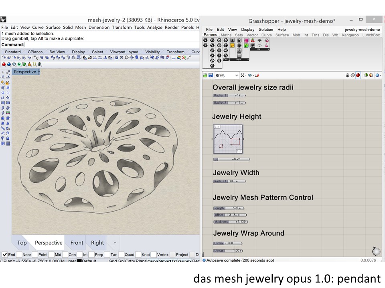
Task: Switch to the Kangaroo component tab
Action: [350, 35]
